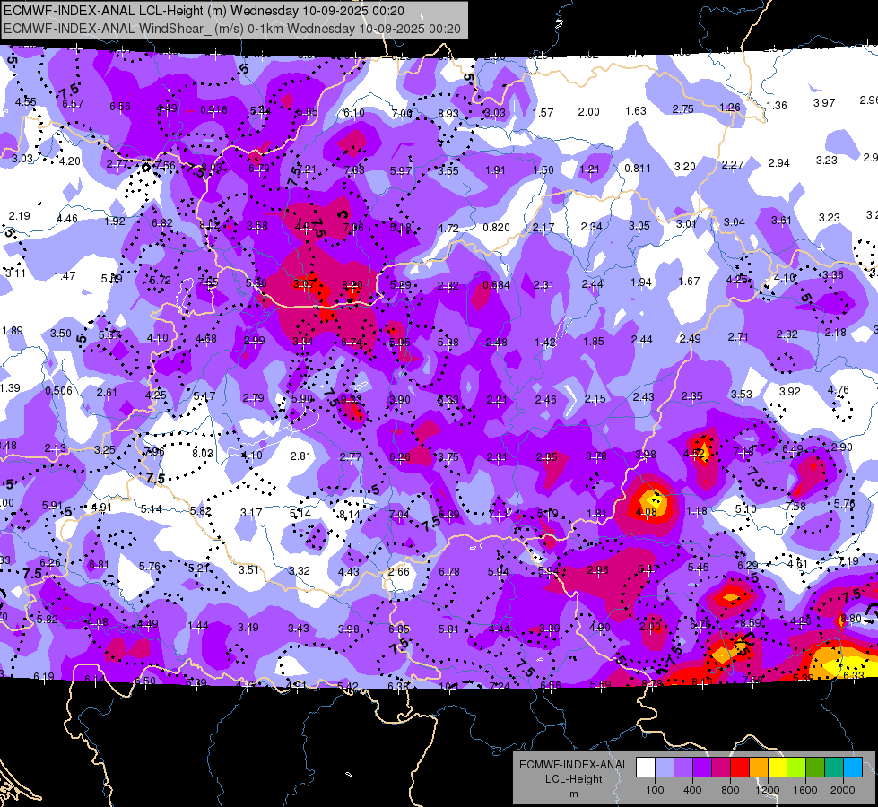
Task: Click the dark green legend swatch
Action: tap(814, 768)
